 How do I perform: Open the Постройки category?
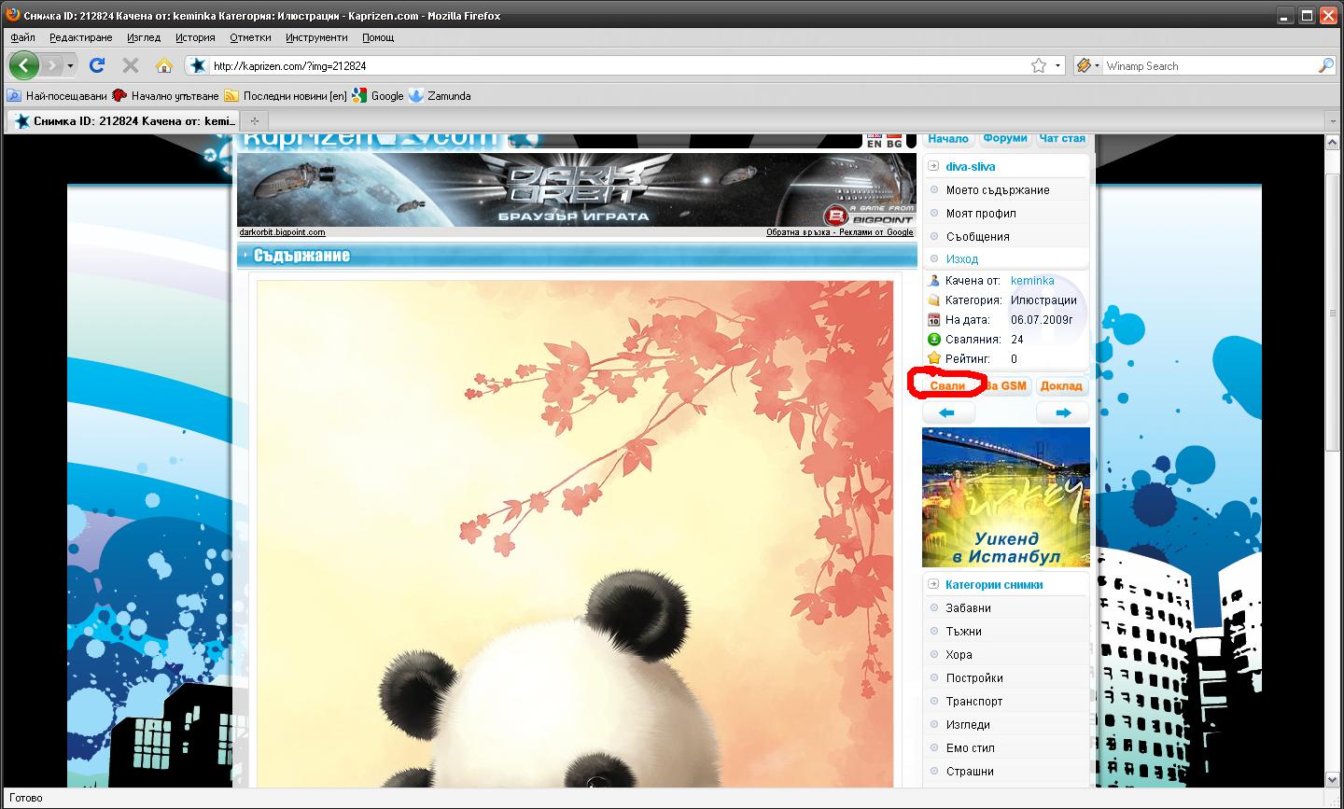pyautogui.click(x=974, y=677)
